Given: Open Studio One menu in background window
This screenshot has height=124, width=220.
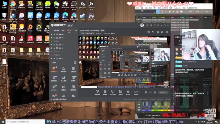Looking at the screenshot, I should [177, 8].
